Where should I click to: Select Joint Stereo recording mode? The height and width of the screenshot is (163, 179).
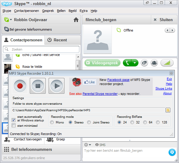click(89, 122)
